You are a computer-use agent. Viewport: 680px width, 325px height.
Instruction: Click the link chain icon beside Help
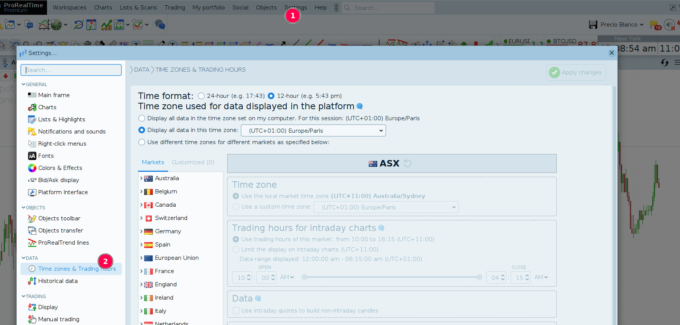(x=336, y=8)
